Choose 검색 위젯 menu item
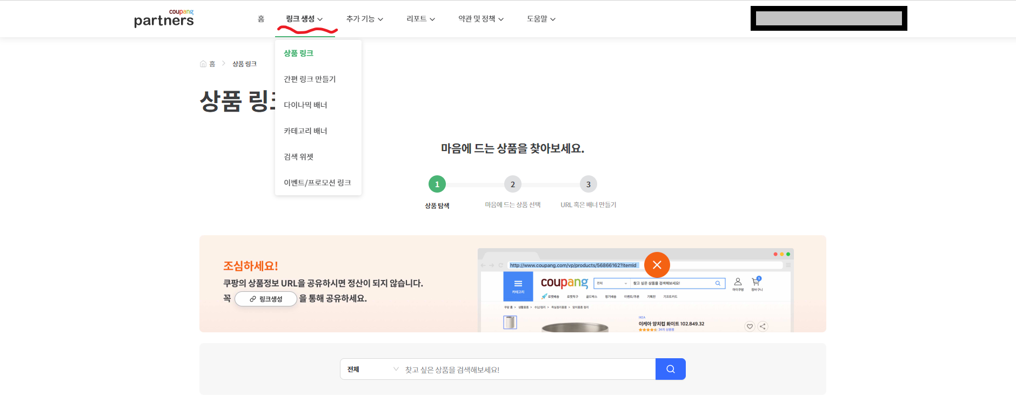Image resolution: width=1016 pixels, height=403 pixels. (x=318, y=156)
